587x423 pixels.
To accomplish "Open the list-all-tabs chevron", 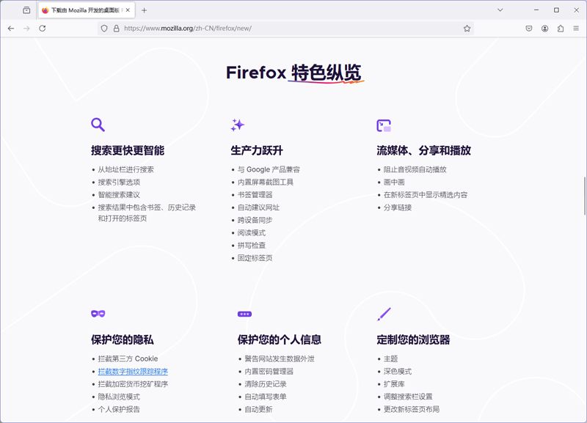I will (500, 10).
